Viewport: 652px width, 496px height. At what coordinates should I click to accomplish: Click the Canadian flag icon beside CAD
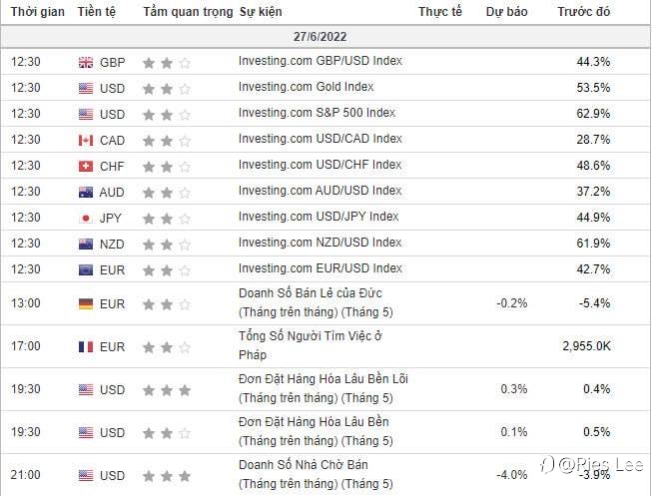pos(86,141)
